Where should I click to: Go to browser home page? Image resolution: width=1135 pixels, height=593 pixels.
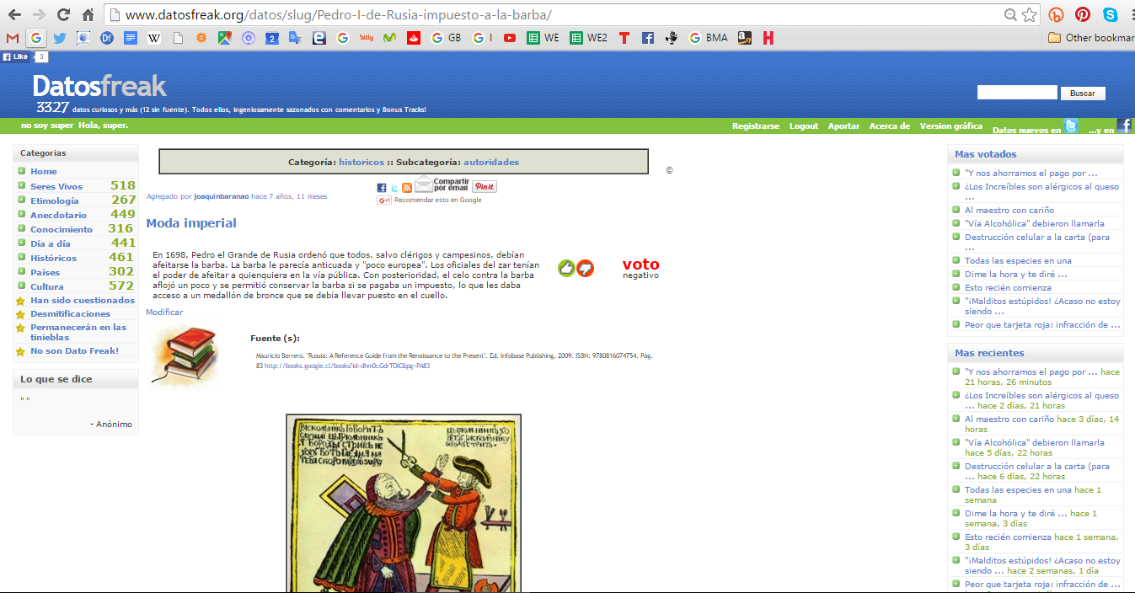(x=88, y=15)
